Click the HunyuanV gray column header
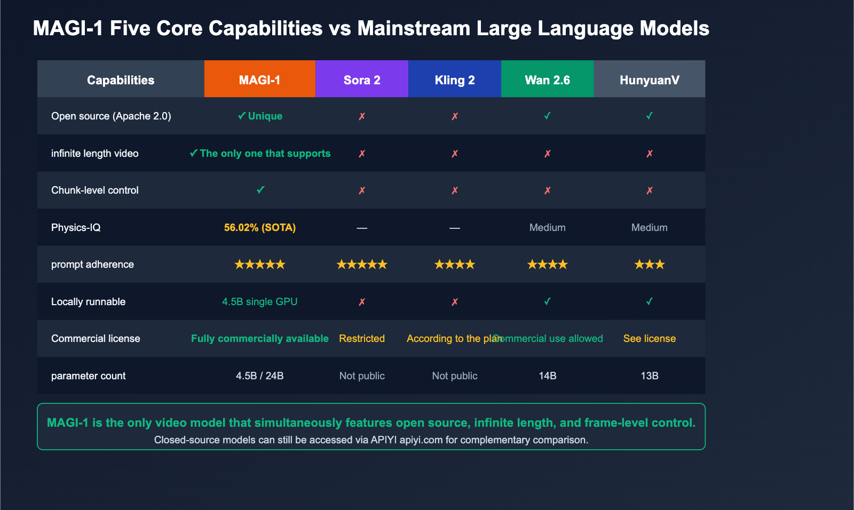 pyautogui.click(x=649, y=80)
